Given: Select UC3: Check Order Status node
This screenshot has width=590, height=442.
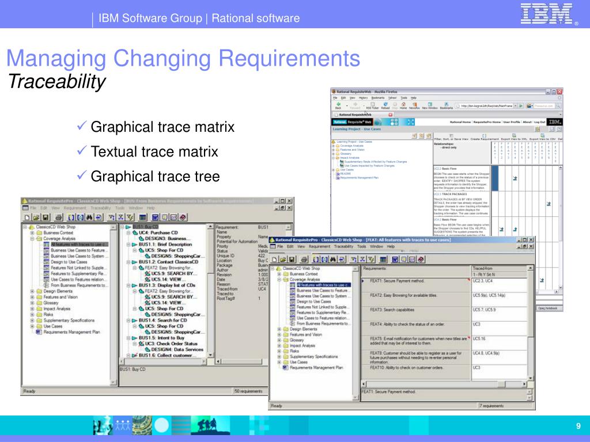Looking at the screenshot, I should point(171,344).
